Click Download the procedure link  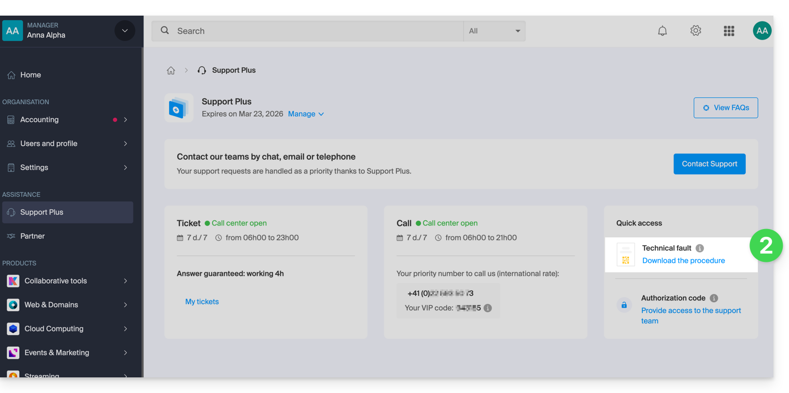683,261
